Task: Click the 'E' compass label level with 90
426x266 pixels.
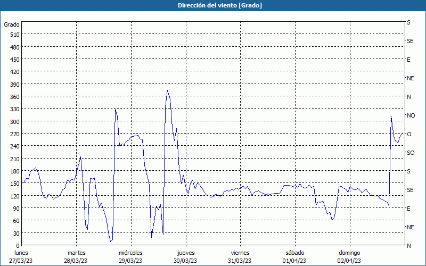Action: point(408,209)
